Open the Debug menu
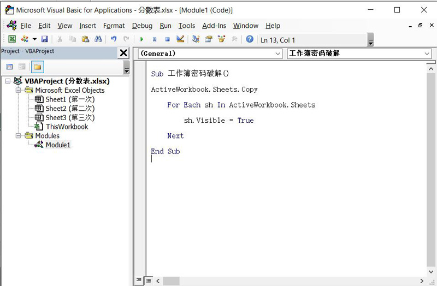The height and width of the screenshot is (286, 437). 142,26
